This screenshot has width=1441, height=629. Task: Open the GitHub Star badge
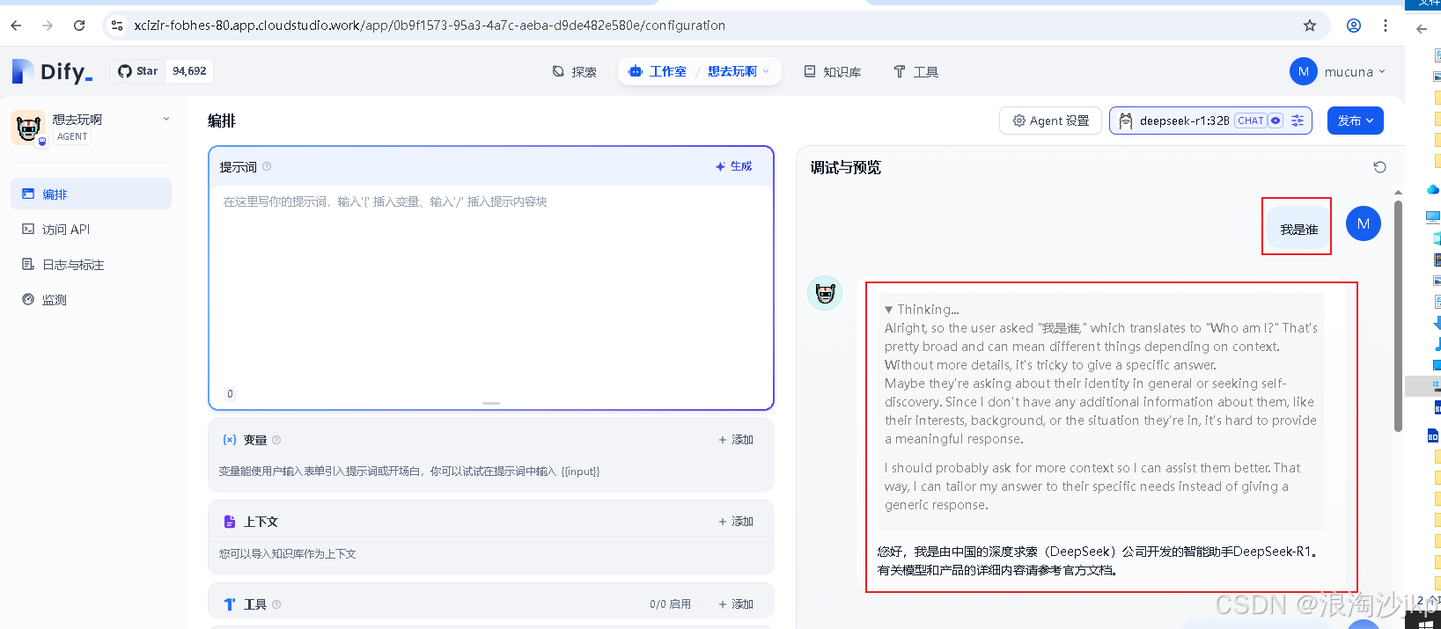click(162, 71)
